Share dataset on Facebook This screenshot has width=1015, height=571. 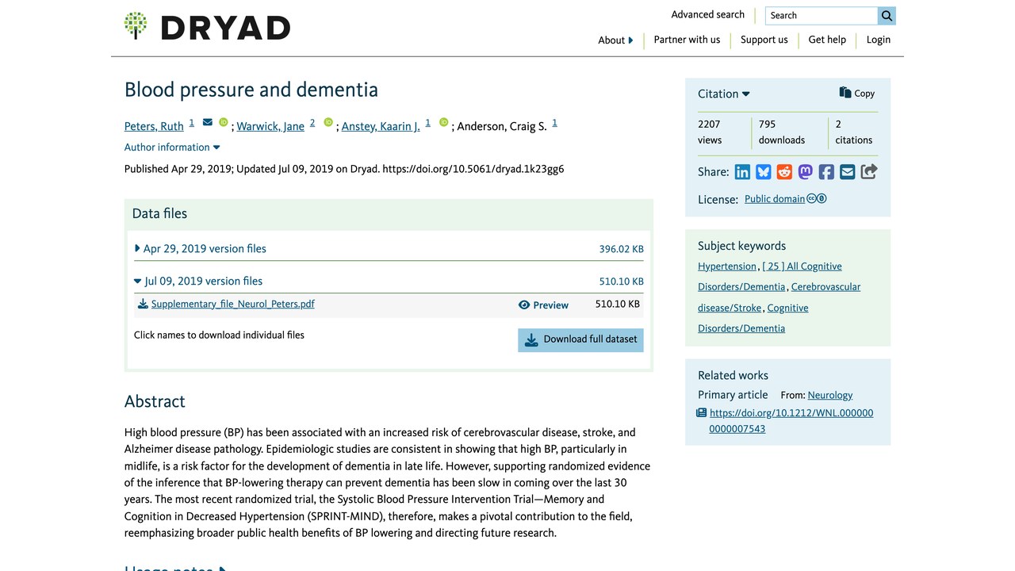tap(826, 172)
